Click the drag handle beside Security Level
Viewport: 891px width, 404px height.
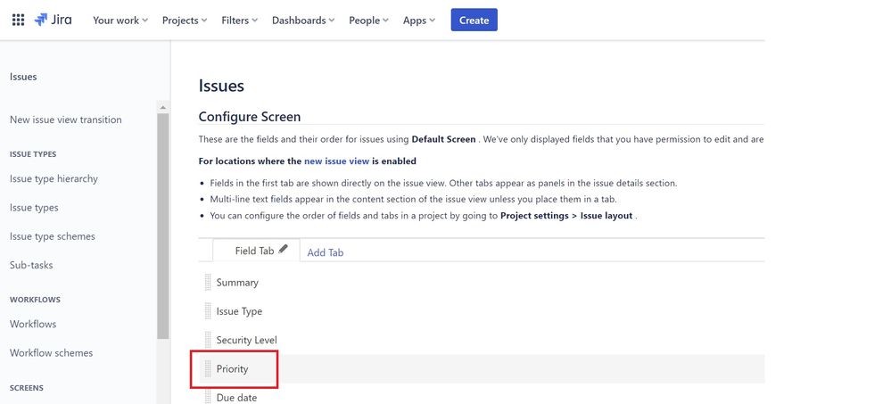208,340
